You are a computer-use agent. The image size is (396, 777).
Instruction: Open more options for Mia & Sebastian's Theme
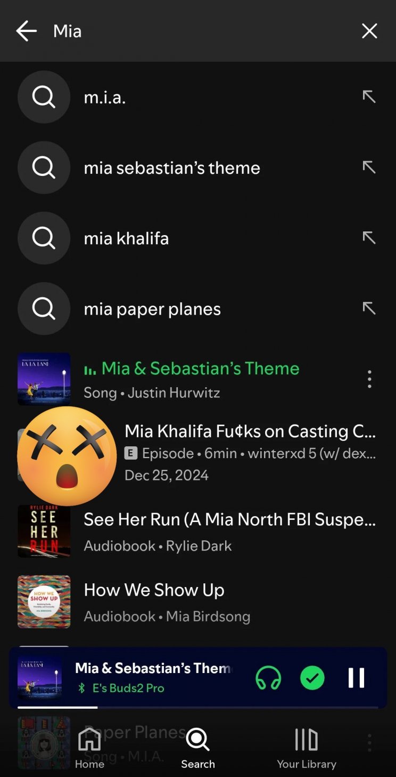tap(369, 379)
